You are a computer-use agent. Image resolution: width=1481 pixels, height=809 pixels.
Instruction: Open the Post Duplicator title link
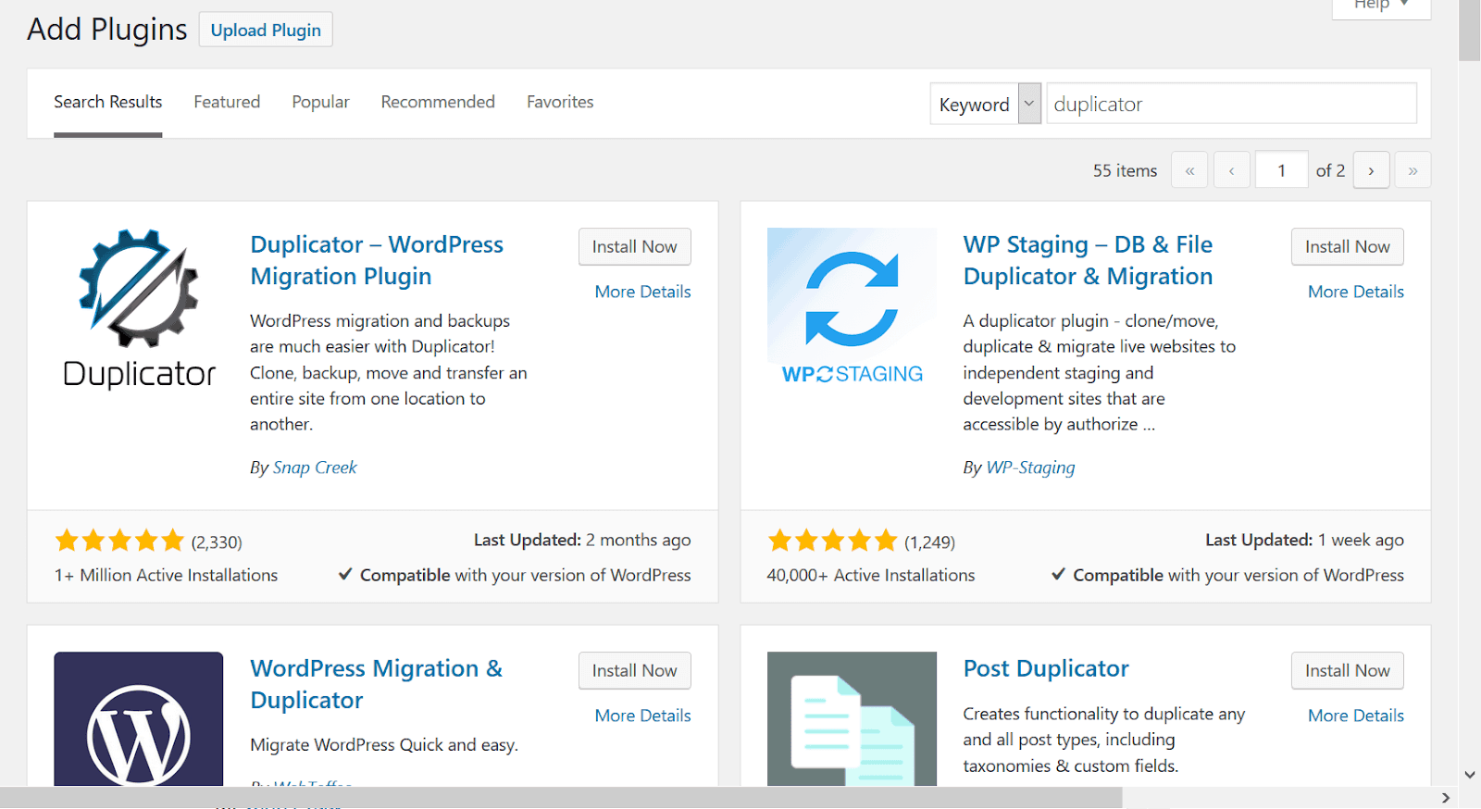[x=1046, y=668]
